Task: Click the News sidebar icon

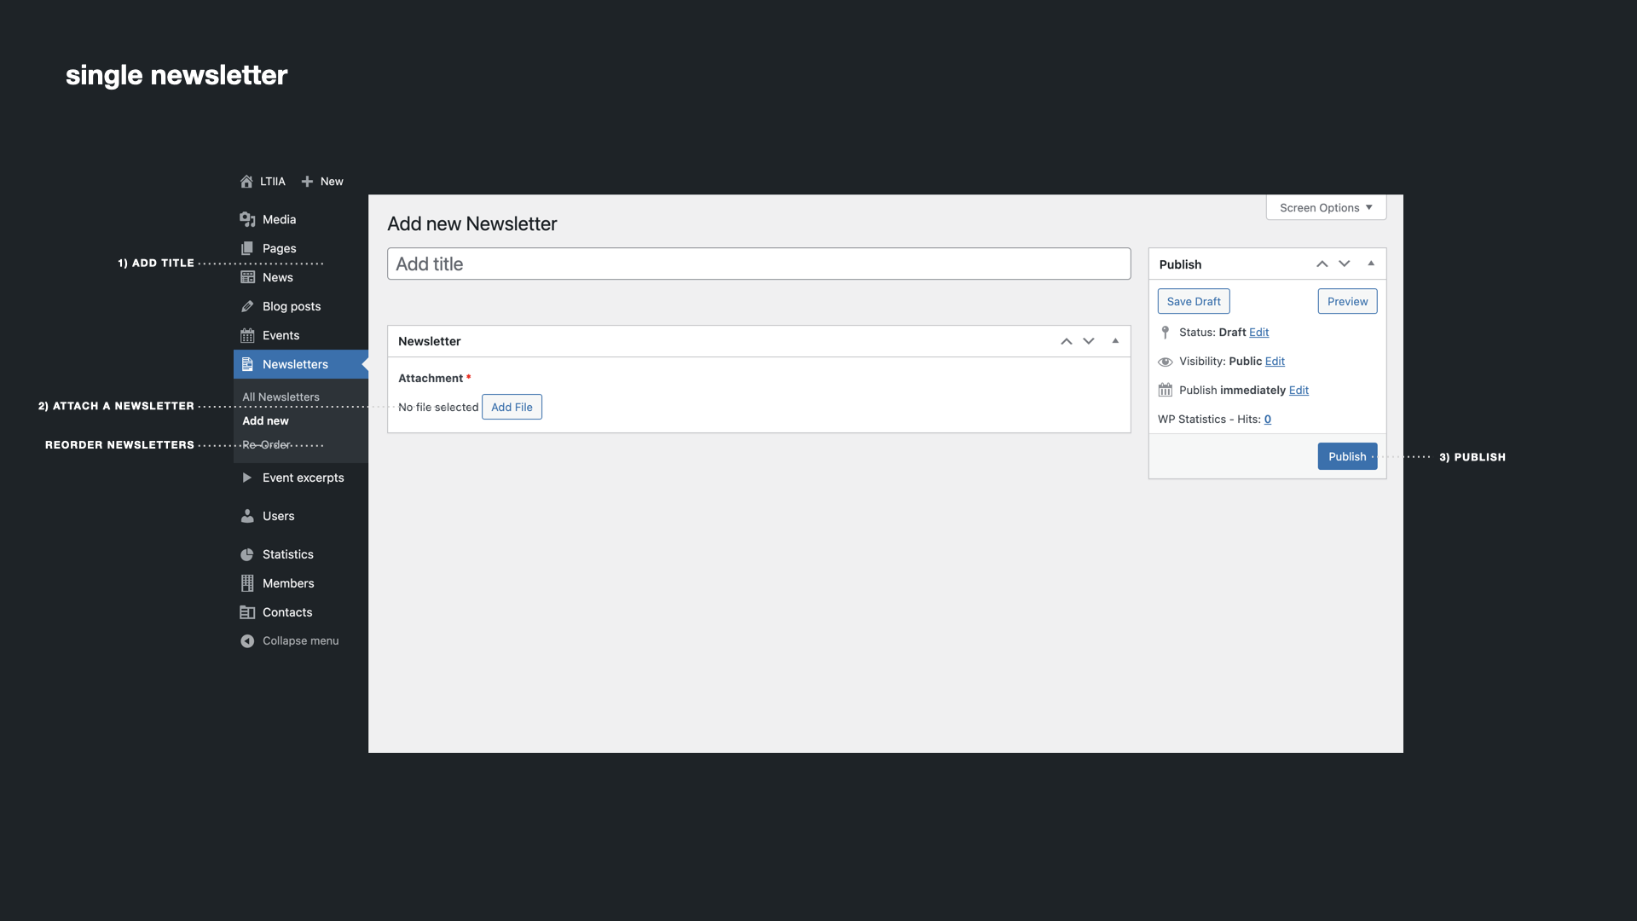Action: (247, 277)
